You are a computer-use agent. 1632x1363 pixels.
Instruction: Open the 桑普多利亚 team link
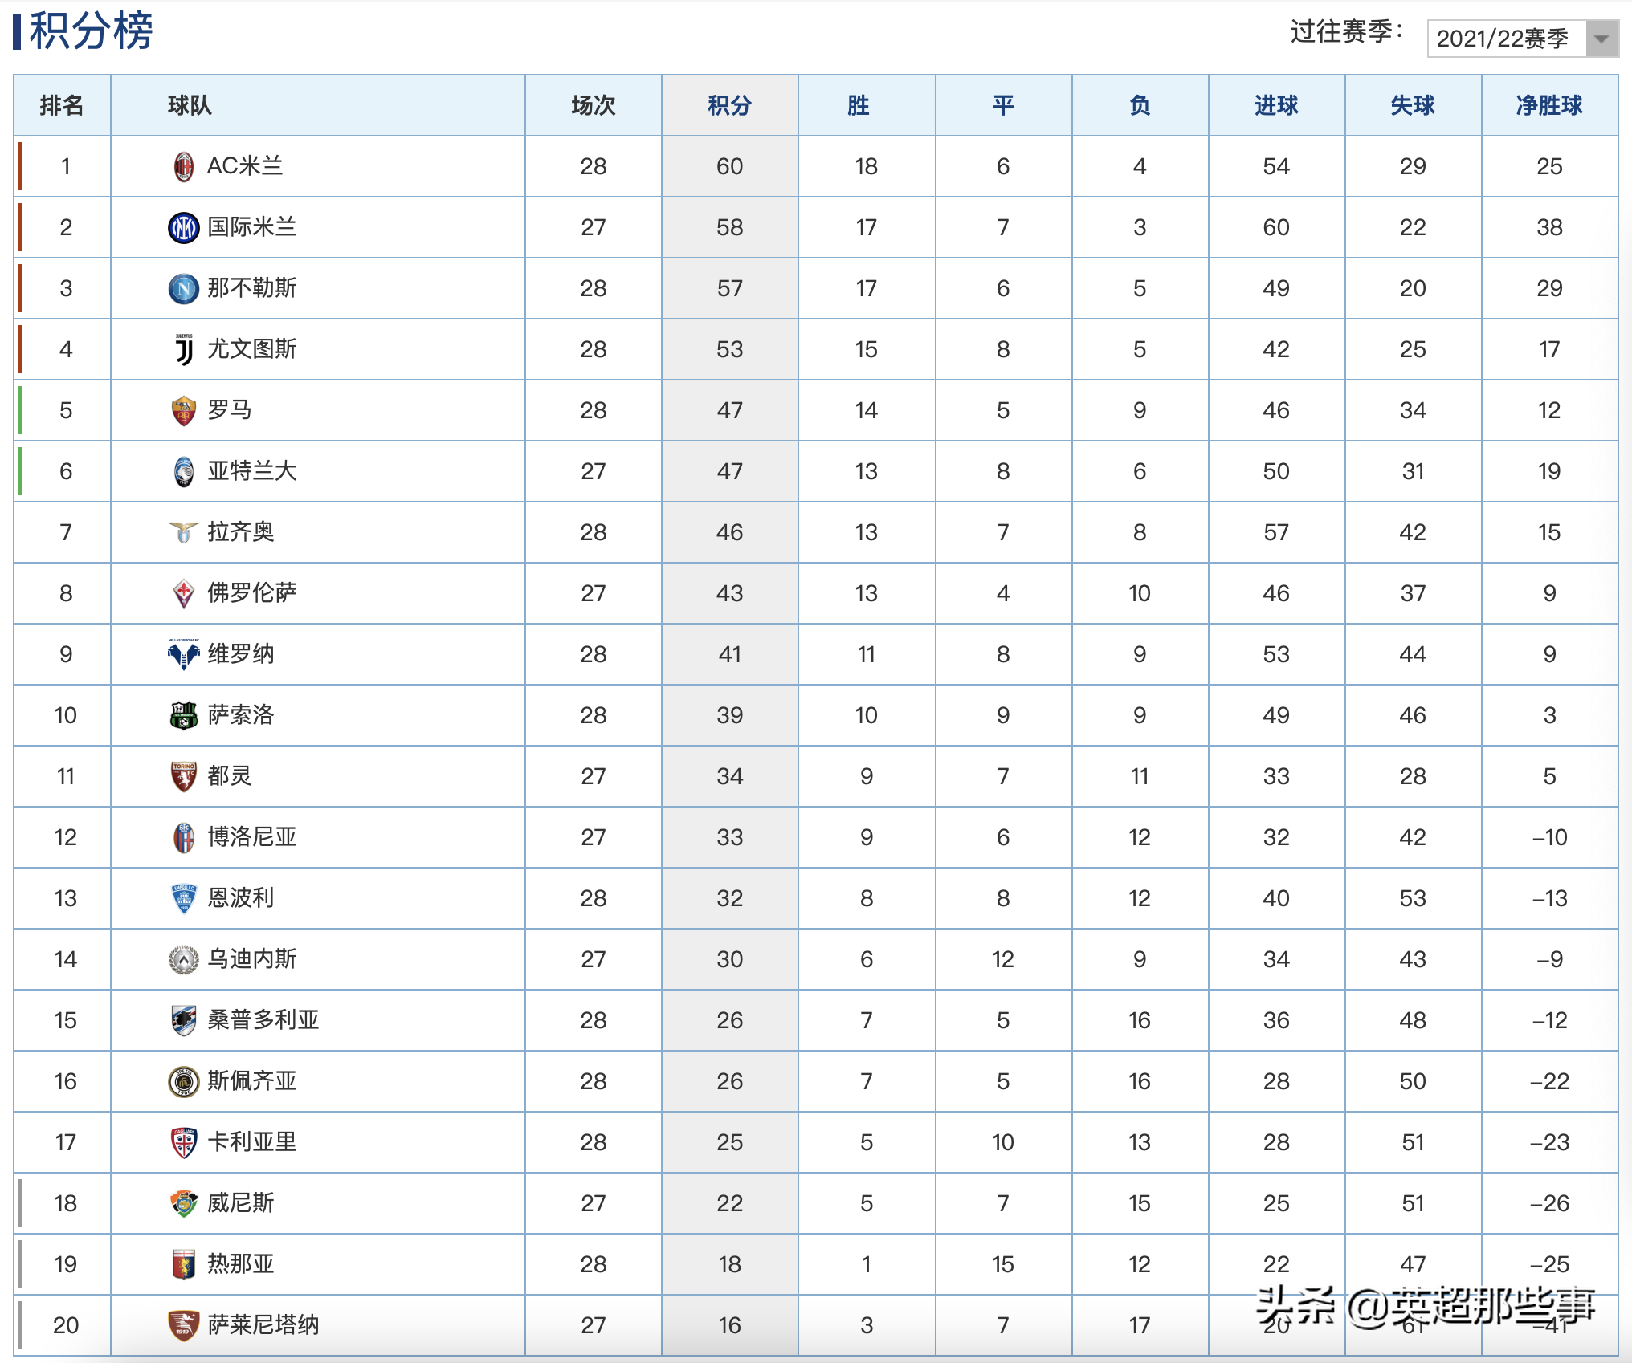[x=263, y=1020]
